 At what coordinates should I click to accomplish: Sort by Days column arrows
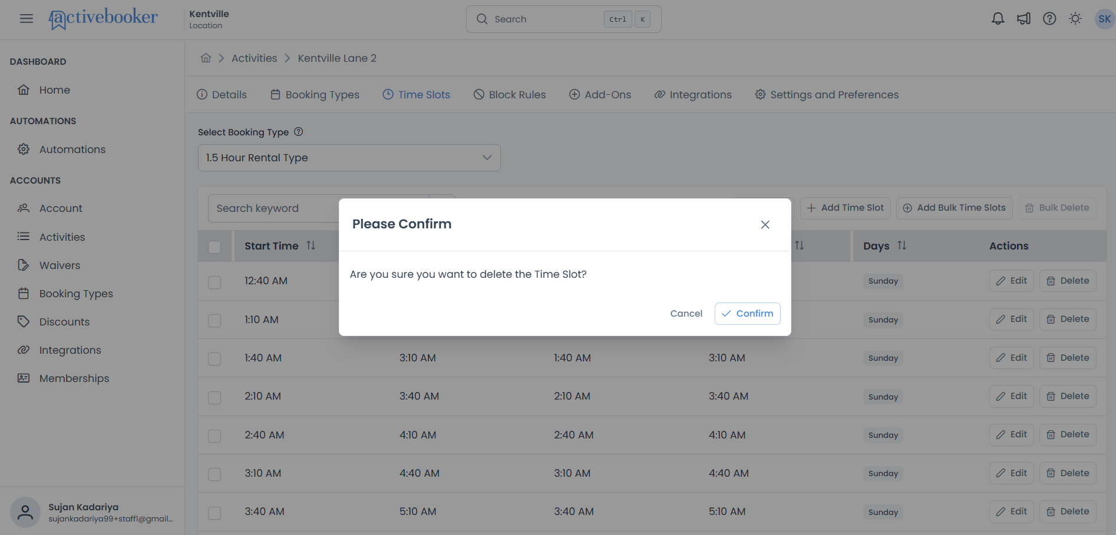coord(902,245)
